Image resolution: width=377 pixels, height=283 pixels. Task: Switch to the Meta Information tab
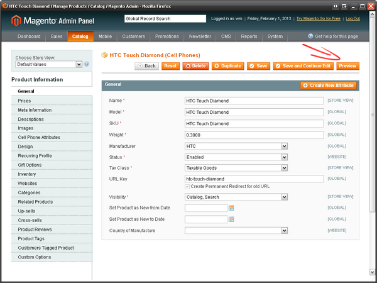tap(52, 110)
